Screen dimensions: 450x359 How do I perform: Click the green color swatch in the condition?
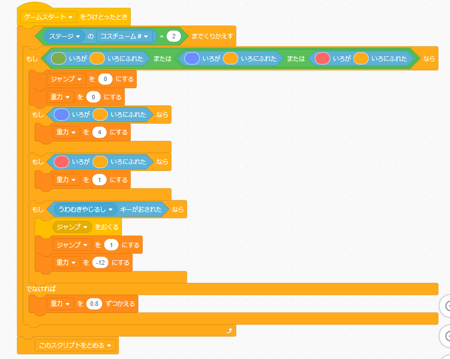click(59, 58)
